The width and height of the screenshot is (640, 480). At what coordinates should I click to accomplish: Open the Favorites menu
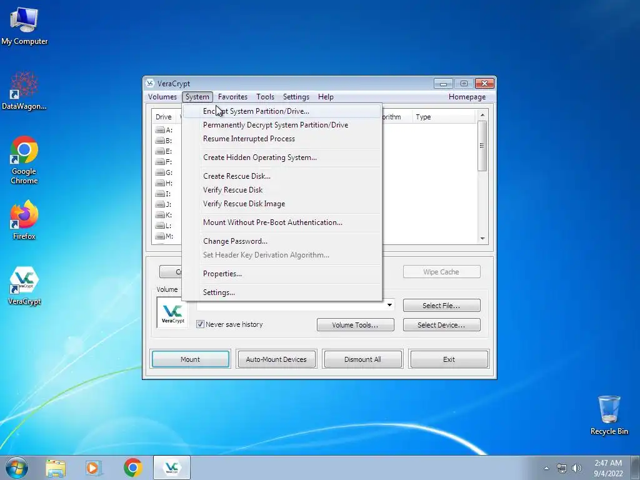(x=232, y=97)
